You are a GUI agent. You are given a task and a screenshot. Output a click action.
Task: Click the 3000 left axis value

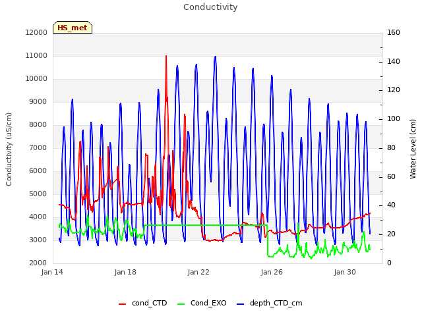tap(38, 240)
